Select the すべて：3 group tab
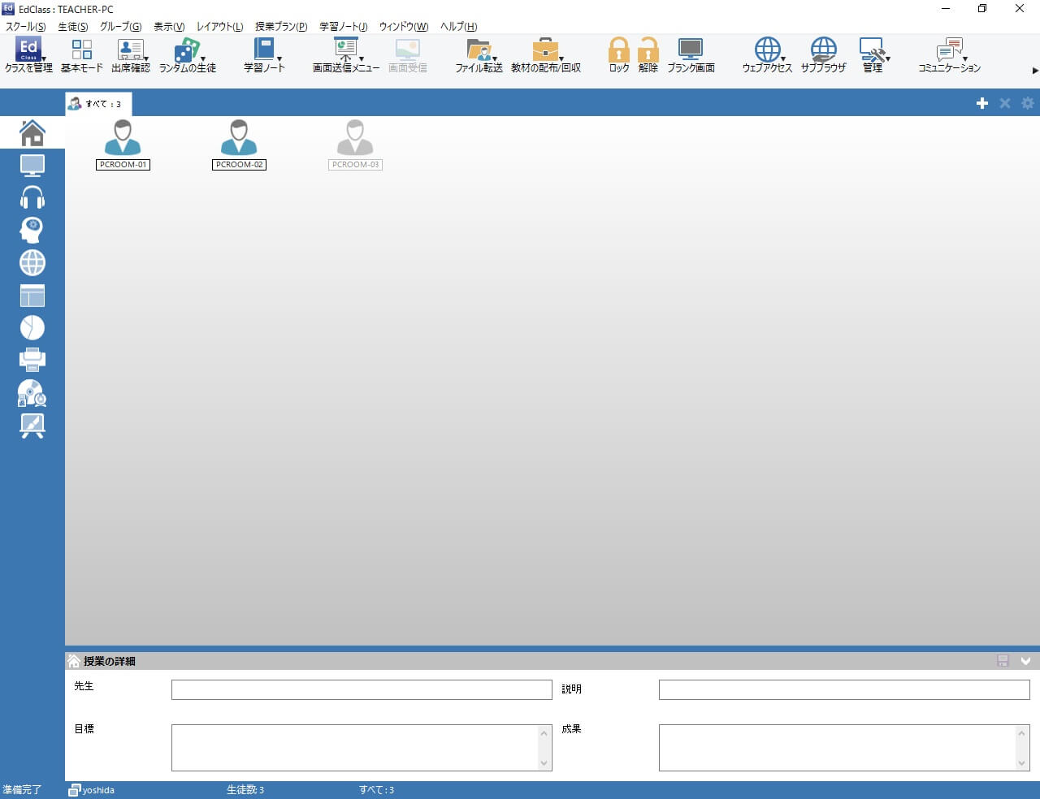Image resolution: width=1040 pixels, height=799 pixels. click(98, 104)
